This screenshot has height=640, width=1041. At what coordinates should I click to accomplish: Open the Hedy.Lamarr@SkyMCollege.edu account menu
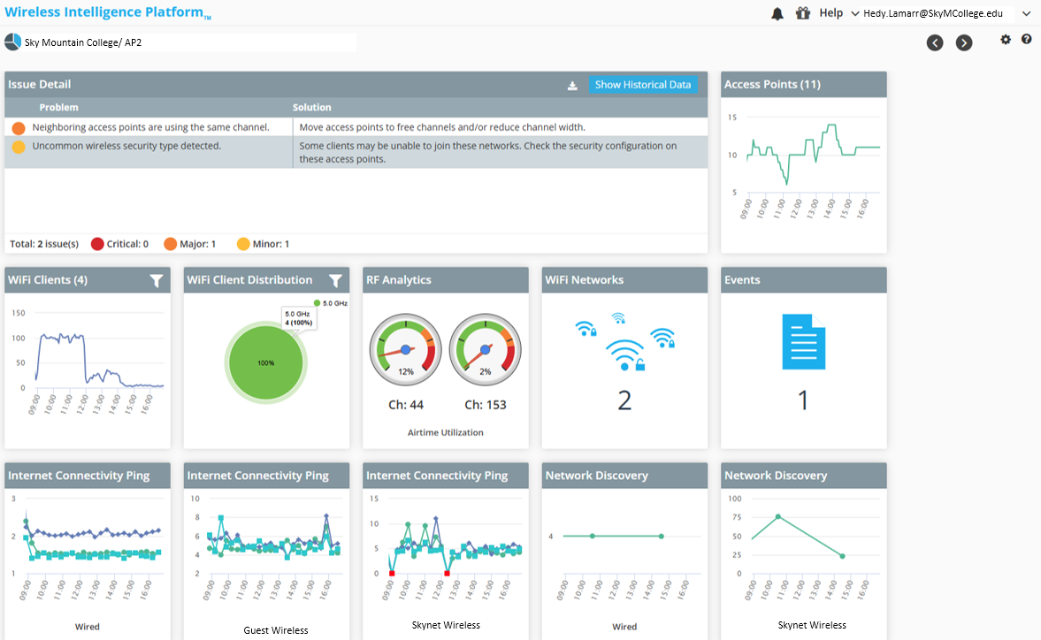tap(933, 13)
